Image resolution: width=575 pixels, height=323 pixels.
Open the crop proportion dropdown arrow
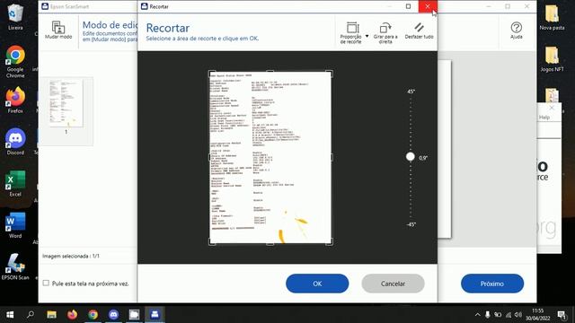(367, 36)
